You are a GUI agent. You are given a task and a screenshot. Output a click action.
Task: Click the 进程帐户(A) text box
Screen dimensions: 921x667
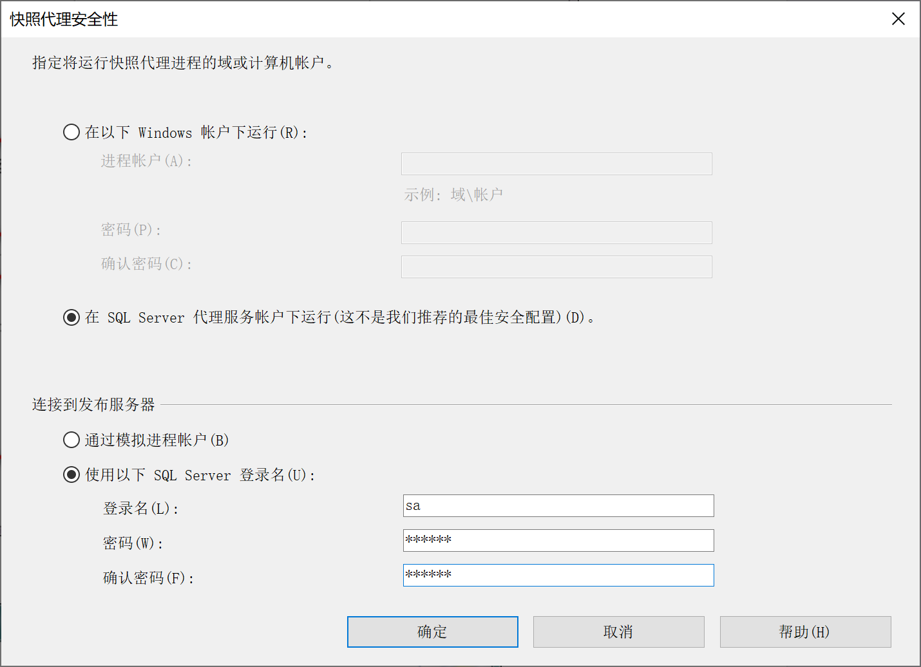[556, 164]
